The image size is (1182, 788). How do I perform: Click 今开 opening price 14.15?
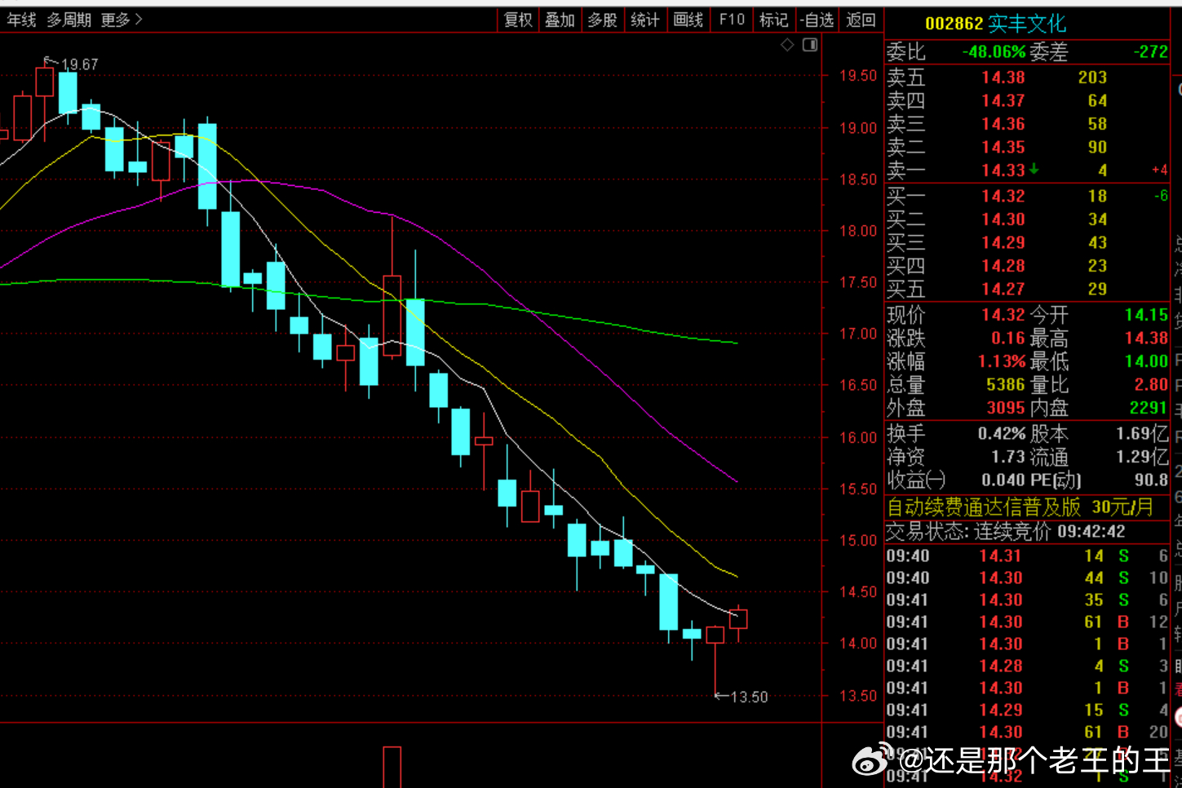pos(1146,315)
